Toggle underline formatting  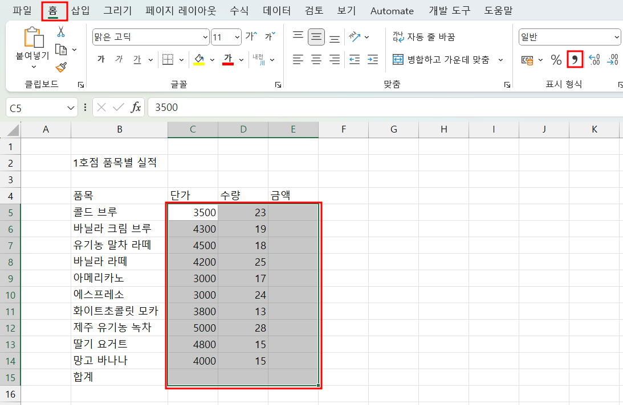coord(137,60)
